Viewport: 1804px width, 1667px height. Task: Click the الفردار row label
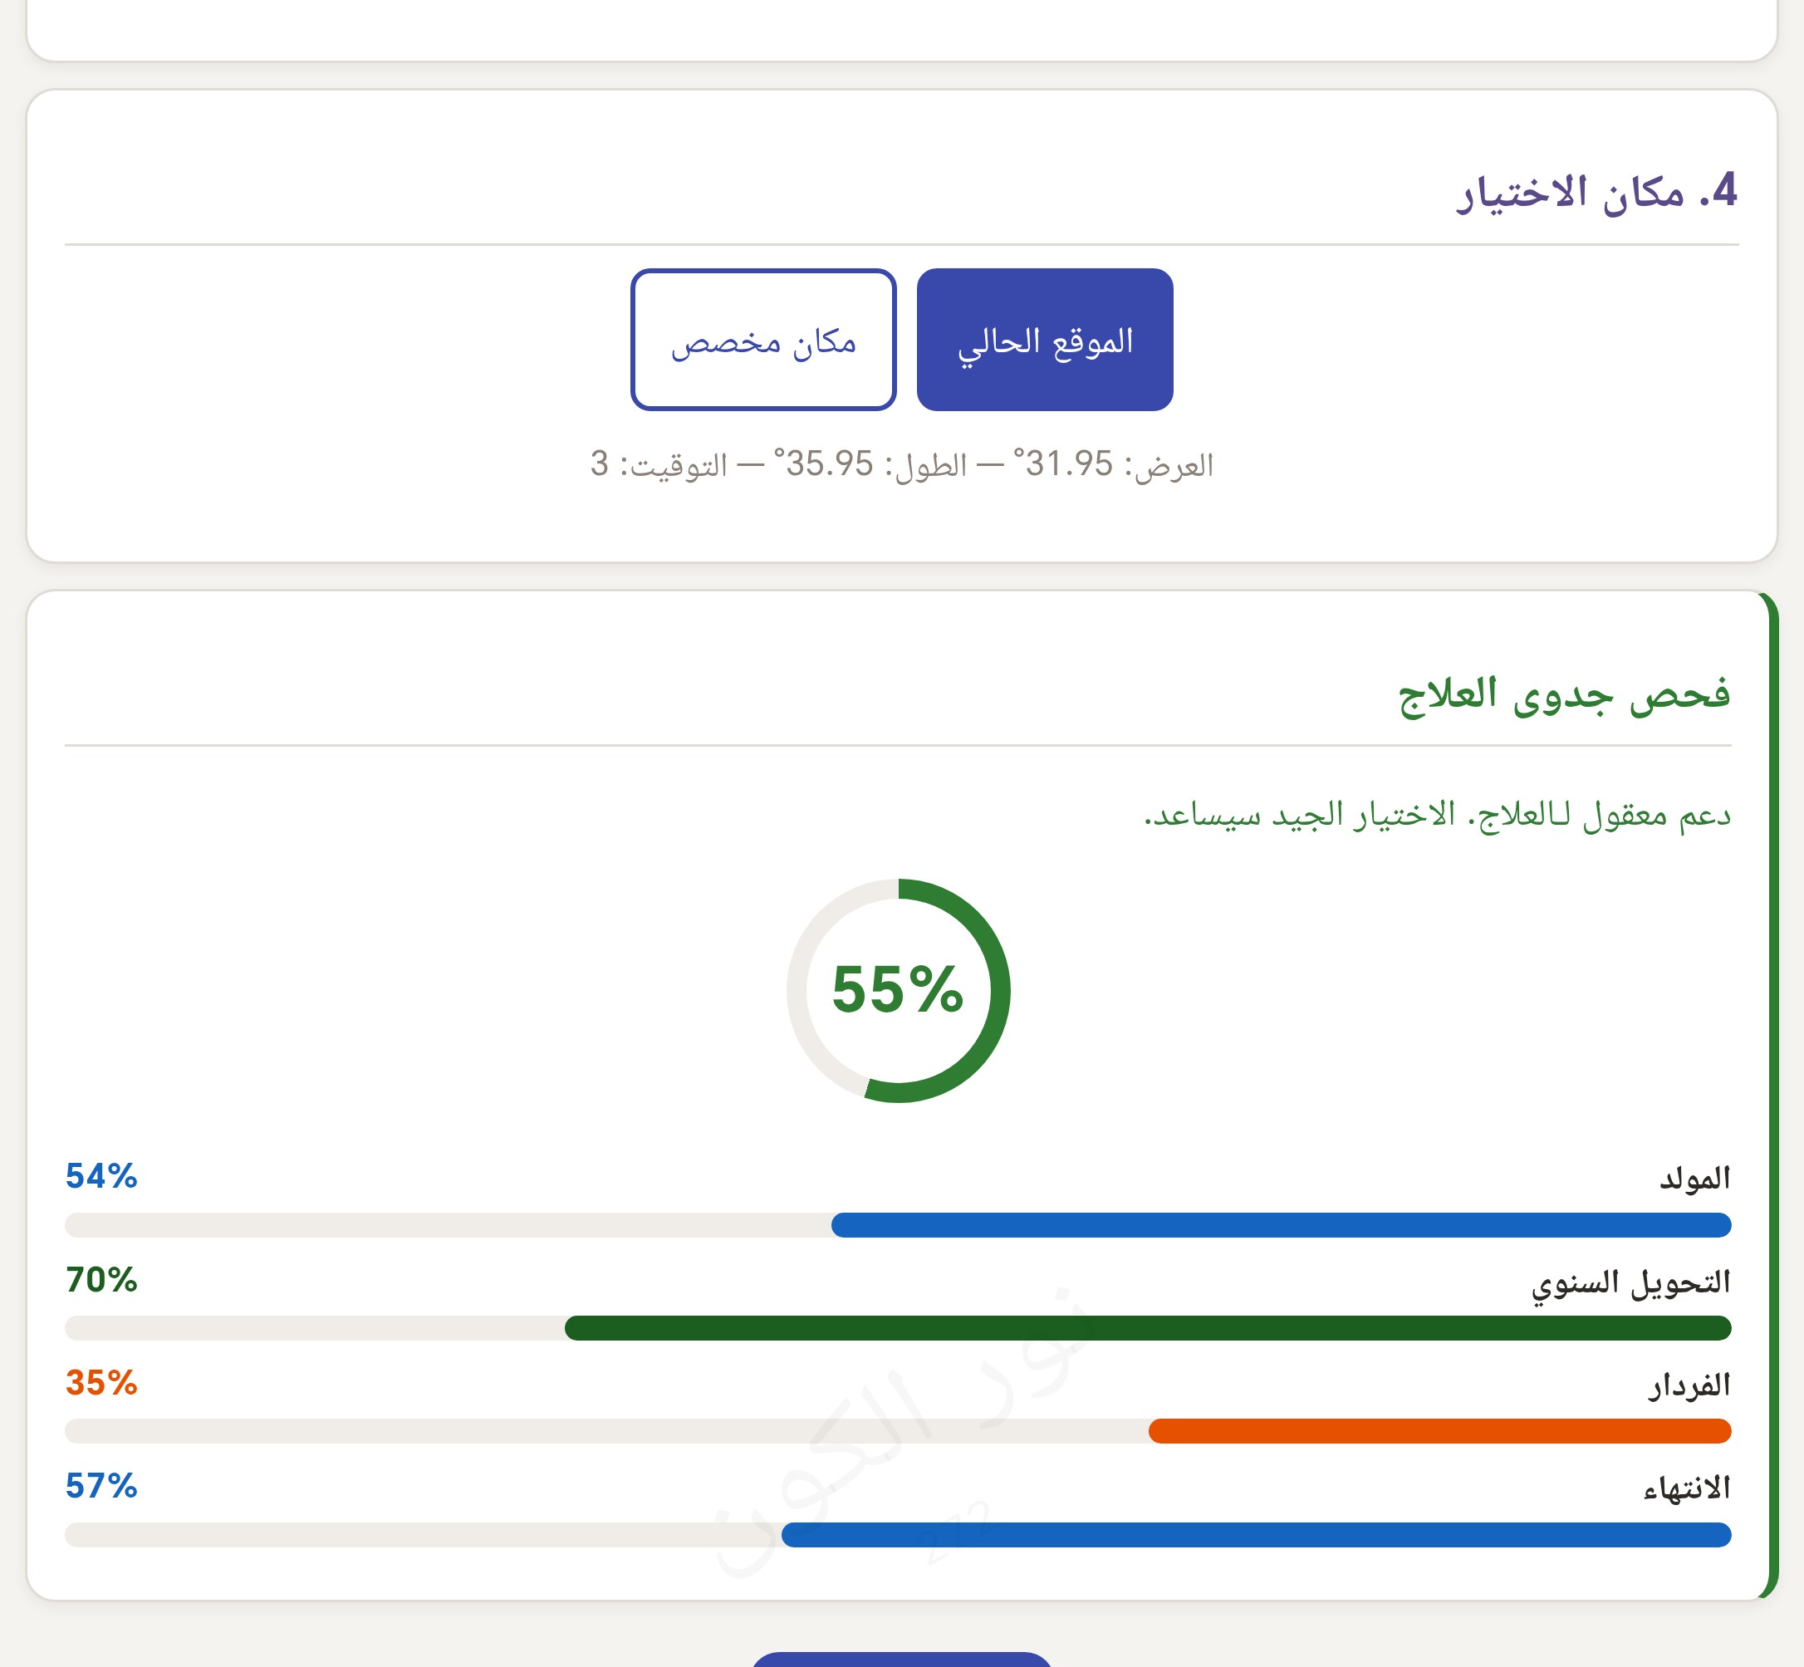pyautogui.click(x=1689, y=1385)
